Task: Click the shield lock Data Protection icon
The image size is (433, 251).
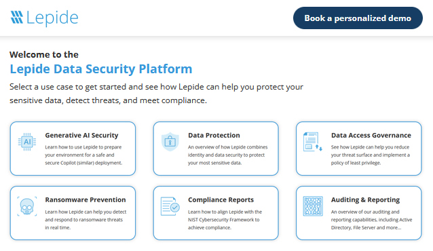Action: pos(170,142)
